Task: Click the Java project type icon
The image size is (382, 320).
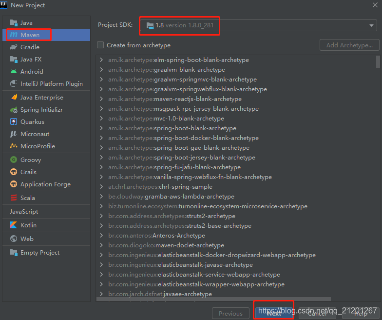Action: pyautogui.click(x=14, y=23)
